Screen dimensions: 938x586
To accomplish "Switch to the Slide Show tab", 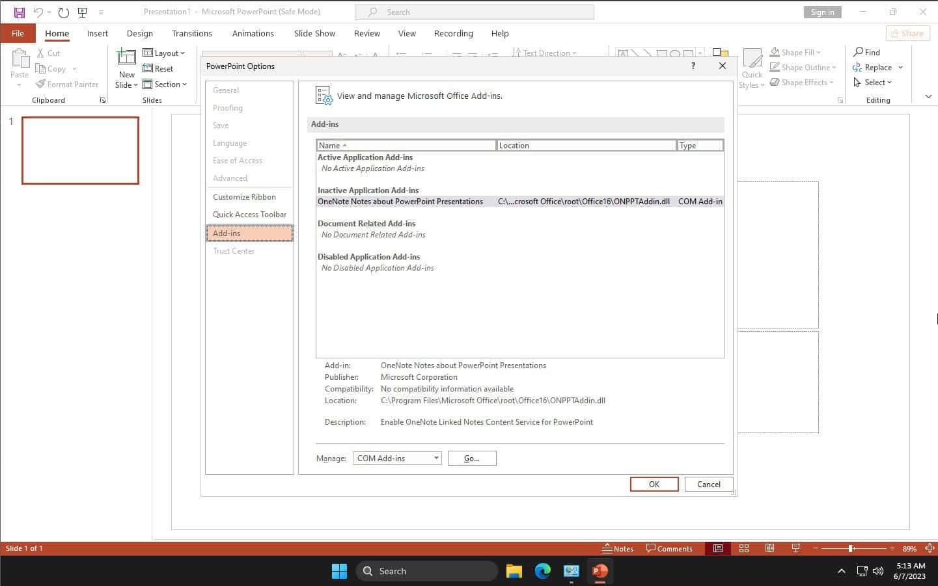I will 314,33.
